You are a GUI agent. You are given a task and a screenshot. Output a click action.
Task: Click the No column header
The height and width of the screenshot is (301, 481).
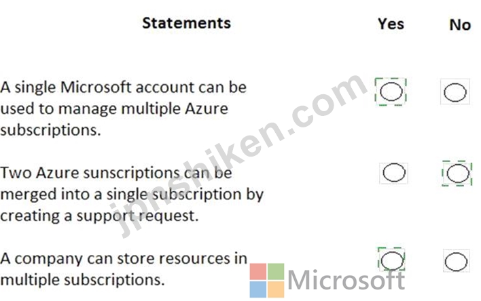pyautogui.click(x=460, y=24)
